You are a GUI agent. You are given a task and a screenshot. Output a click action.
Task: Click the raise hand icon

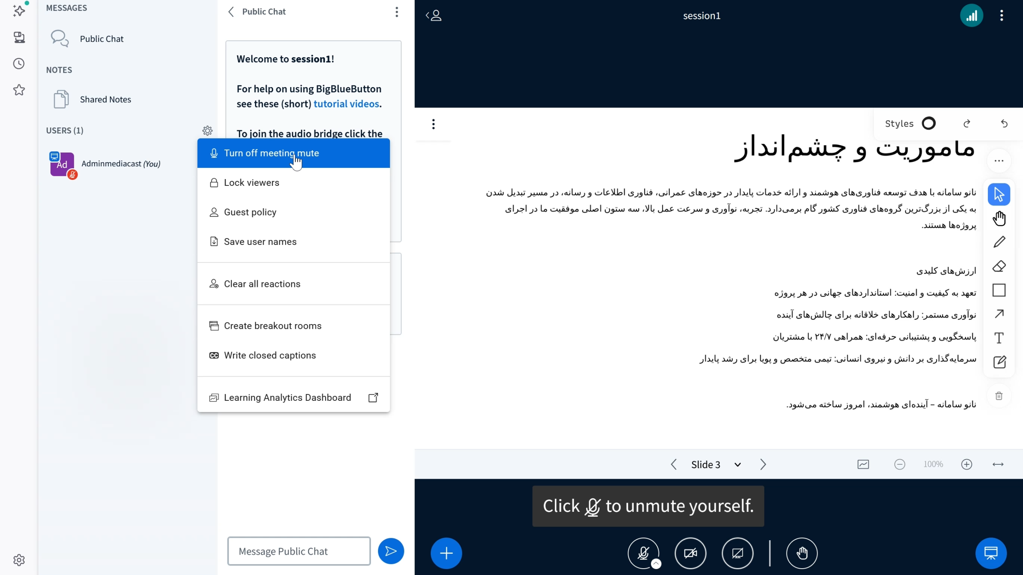point(802,553)
